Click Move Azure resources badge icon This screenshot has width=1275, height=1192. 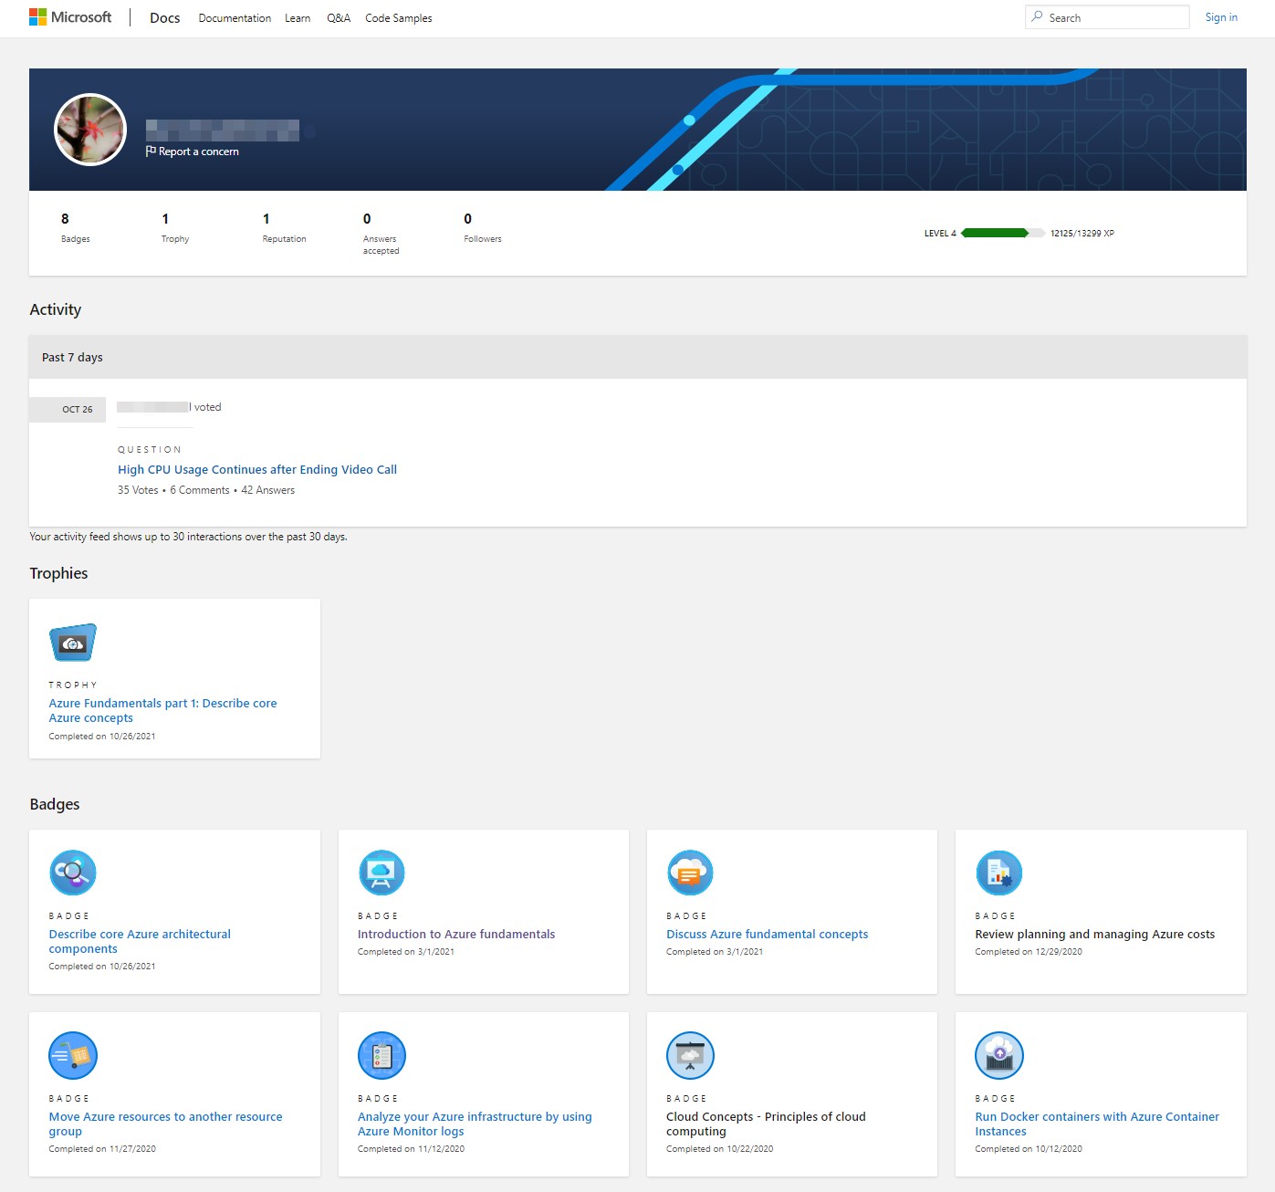coord(73,1055)
